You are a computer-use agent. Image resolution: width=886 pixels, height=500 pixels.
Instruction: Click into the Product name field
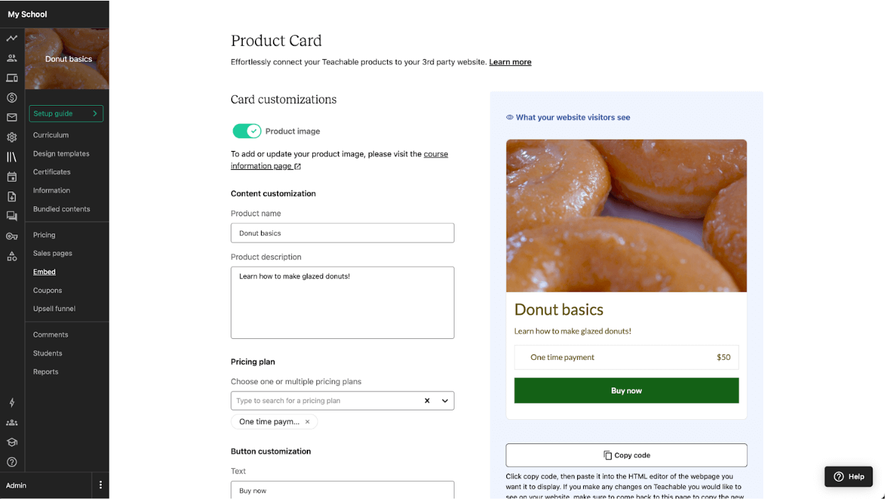[x=343, y=233]
